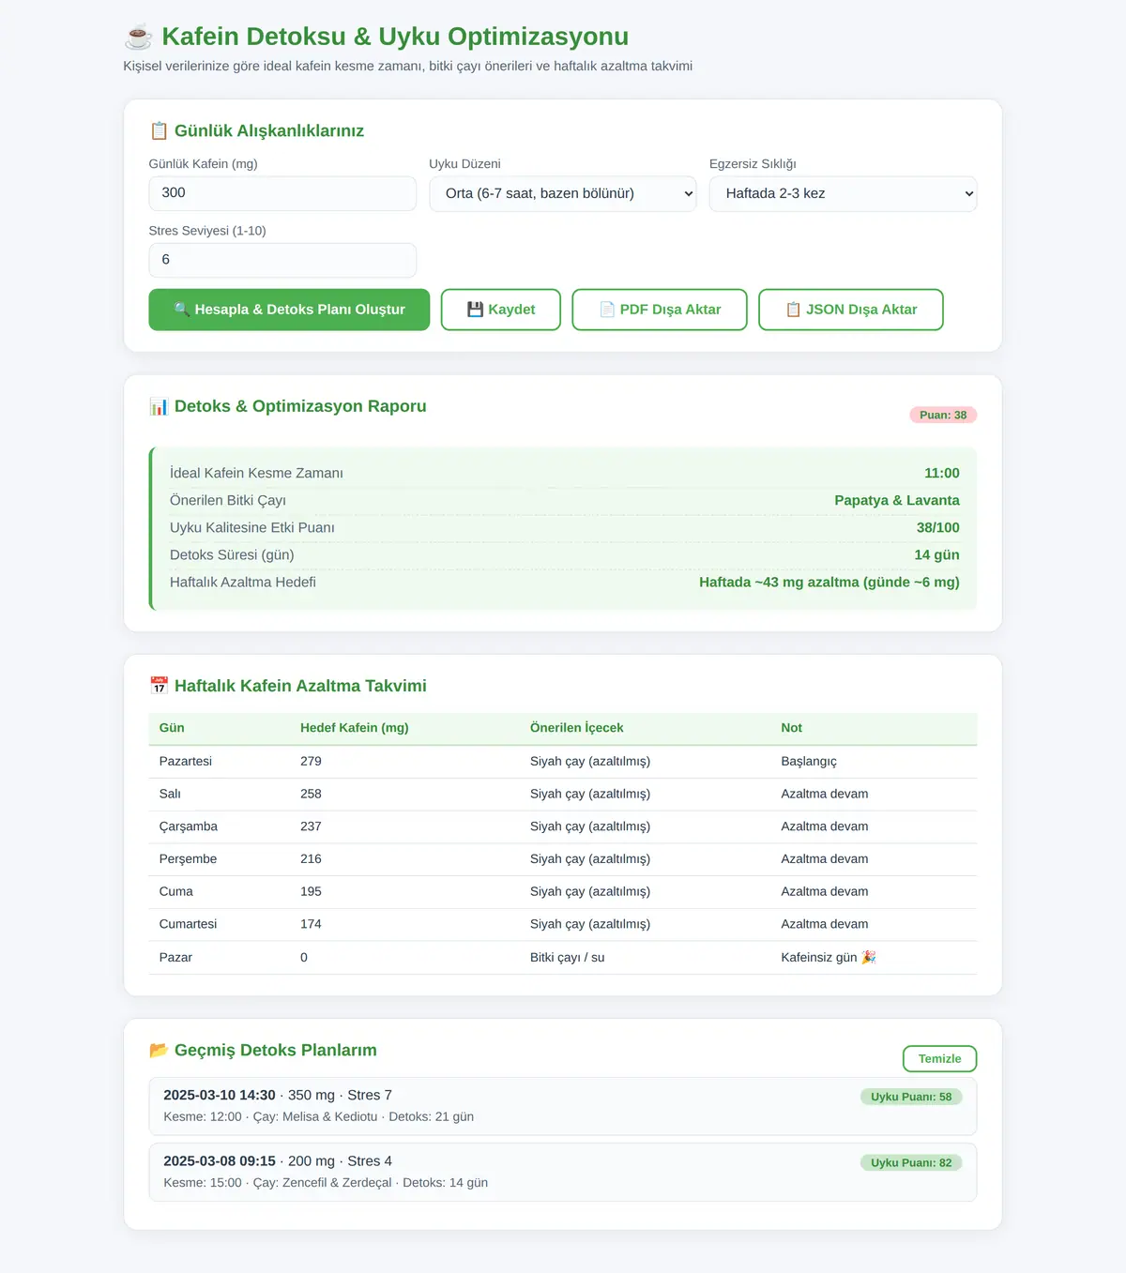This screenshot has height=1273, width=1126.
Task: Export the plan via PDF Dışa Aktar
Action: pos(660,310)
